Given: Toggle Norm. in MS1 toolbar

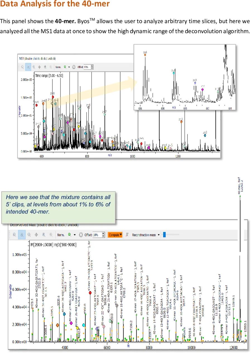Looking at the screenshot, I should click(x=58, y=67).
